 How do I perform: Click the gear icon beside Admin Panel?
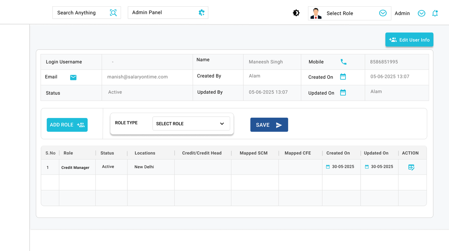tap(201, 13)
